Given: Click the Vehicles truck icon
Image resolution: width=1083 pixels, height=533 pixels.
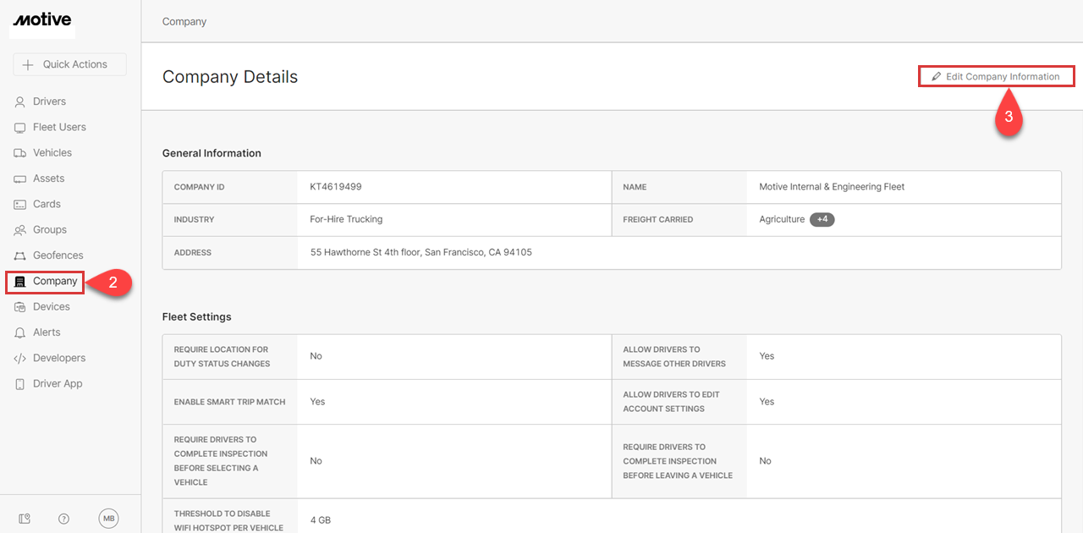Looking at the screenshot, I should point(19,153).
